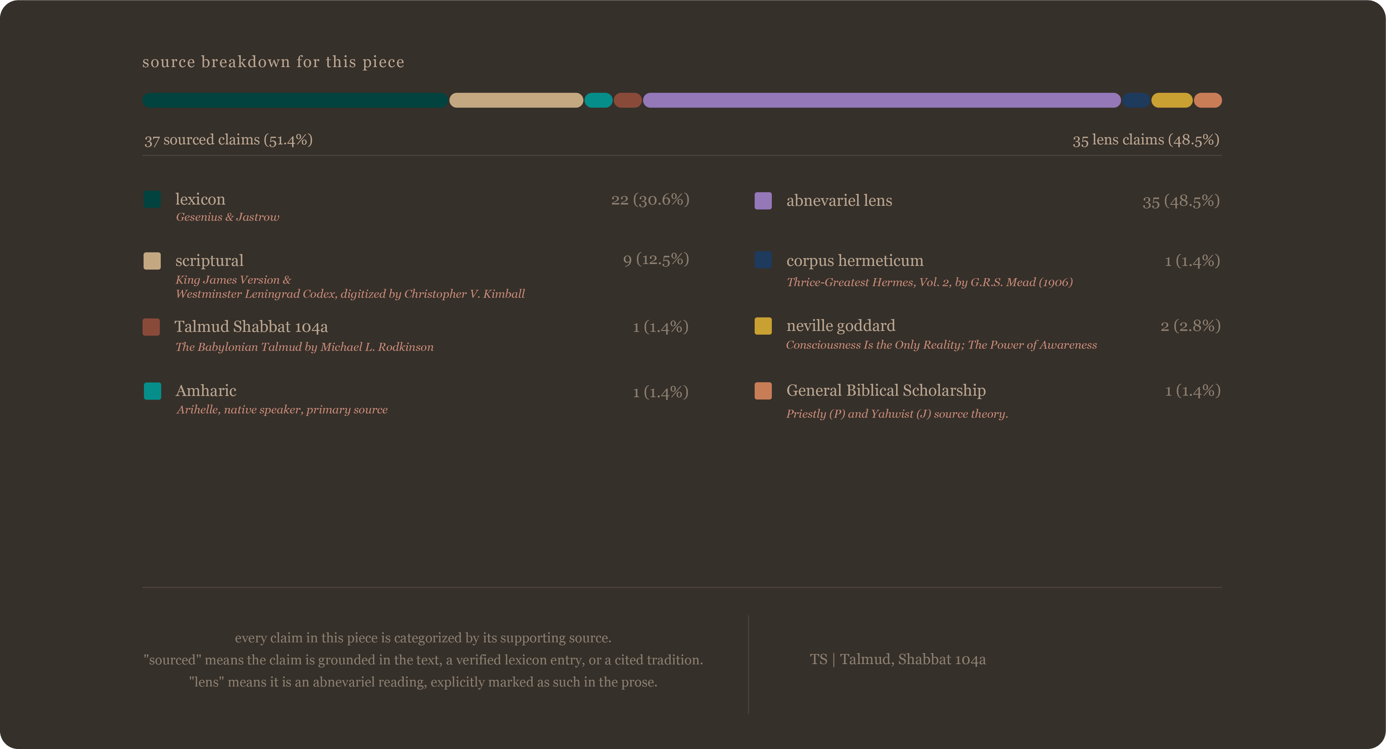Click the 'Amharic' source name
1386x749 pixels.
coord(206,391)
